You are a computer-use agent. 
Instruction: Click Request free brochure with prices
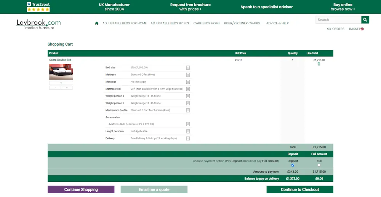[x=190, y=7]
